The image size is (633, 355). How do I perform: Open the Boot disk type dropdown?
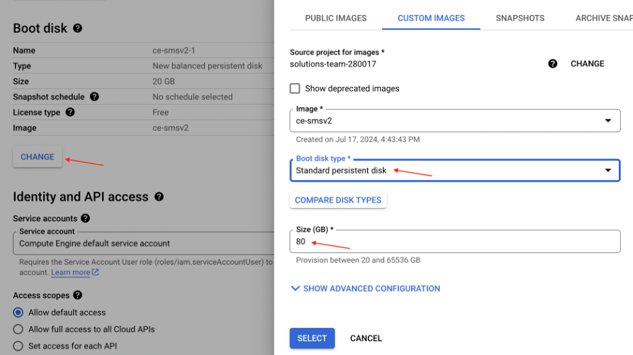coord(455,171)
